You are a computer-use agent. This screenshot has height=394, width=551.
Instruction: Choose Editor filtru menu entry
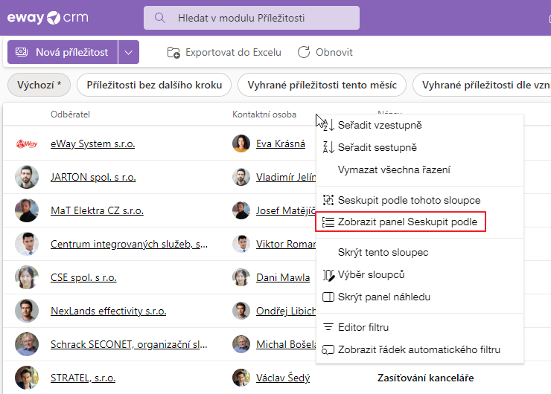click(x=420, y=327)
